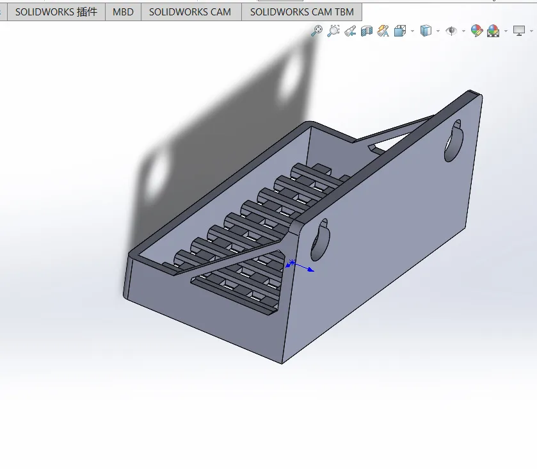The width and height of the screenshot is (537, 469).
Task: Click the Previous View icon
Action: point(350,31)
